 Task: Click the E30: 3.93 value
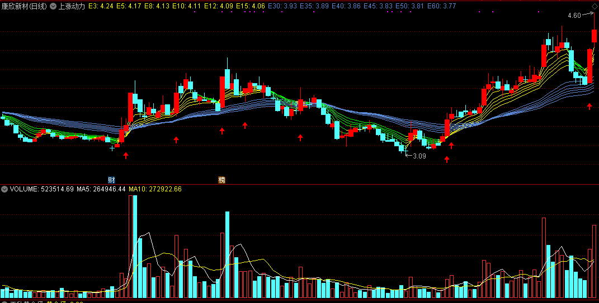282,7
